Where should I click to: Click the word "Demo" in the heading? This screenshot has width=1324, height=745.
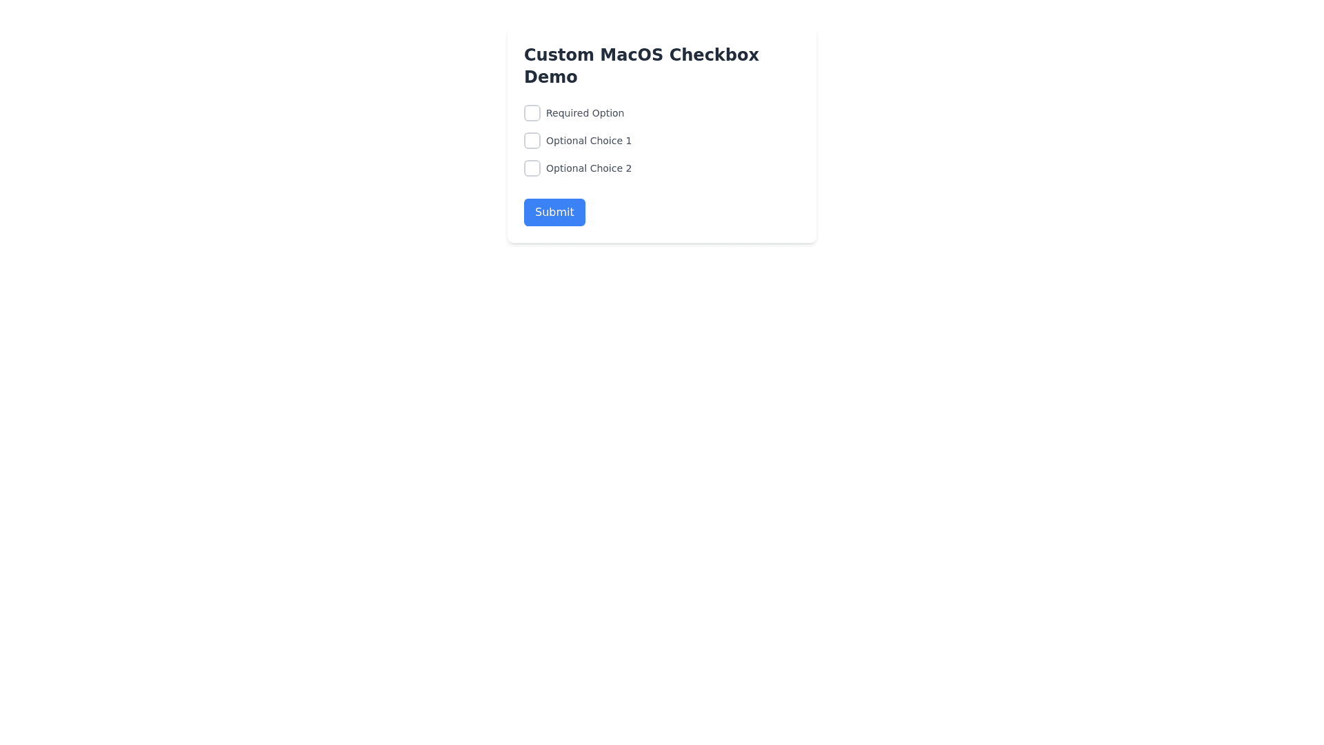point(550,77)
